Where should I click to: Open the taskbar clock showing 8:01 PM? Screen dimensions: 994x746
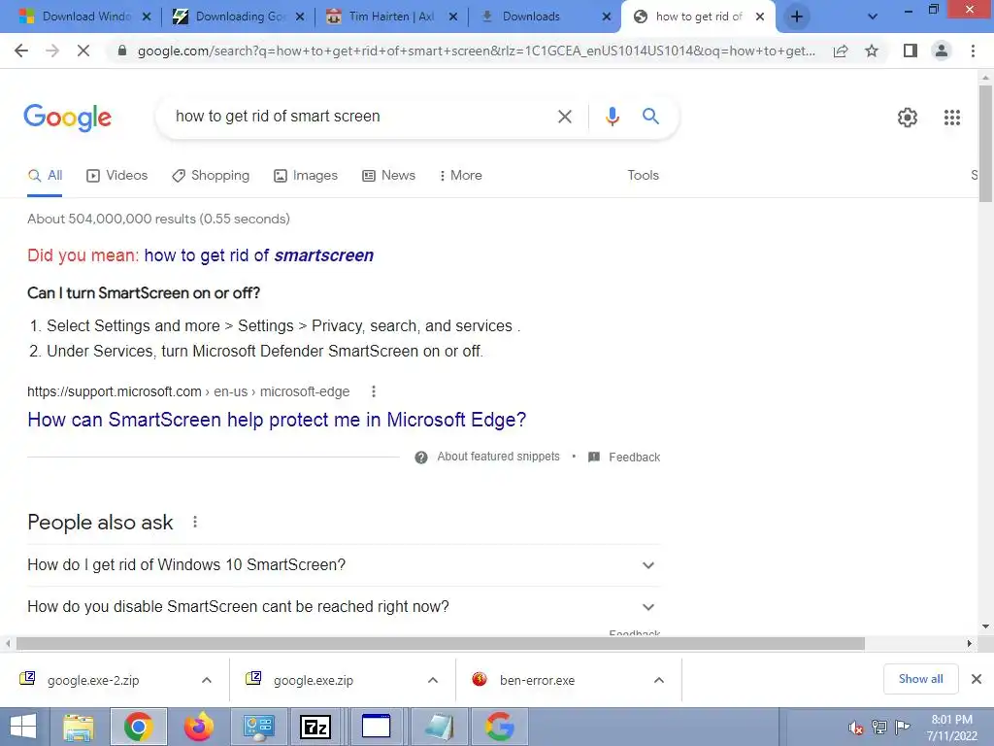pos(951,728)
